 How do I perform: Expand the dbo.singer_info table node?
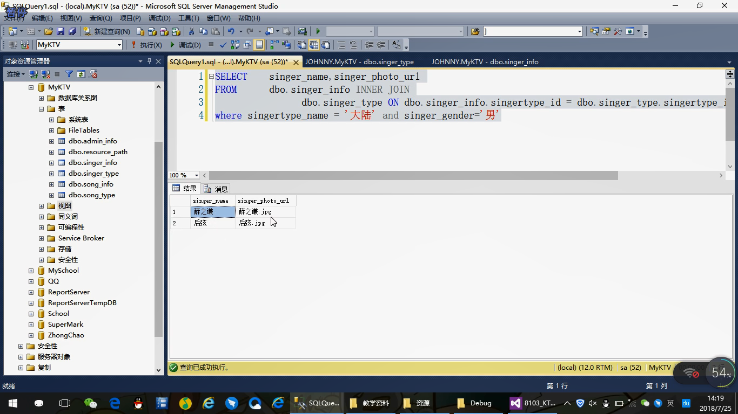pos(51,163)
